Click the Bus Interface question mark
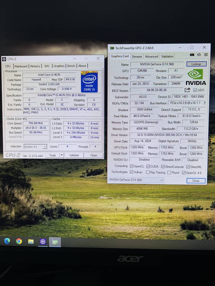Image resolution: width=215 pixels, height=286 pixels. point(205,103)
